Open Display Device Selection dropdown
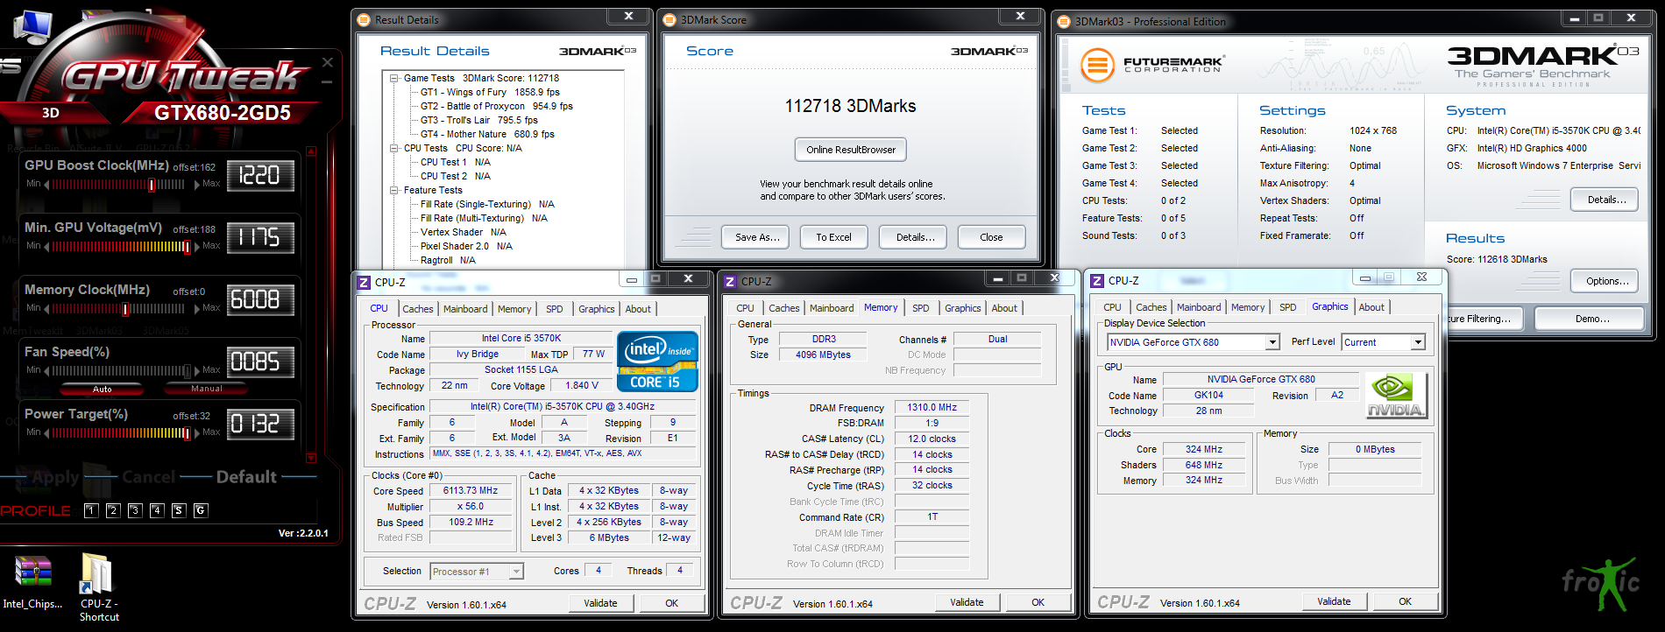This screenshot has height=632, width=1665. point(1272,342)
